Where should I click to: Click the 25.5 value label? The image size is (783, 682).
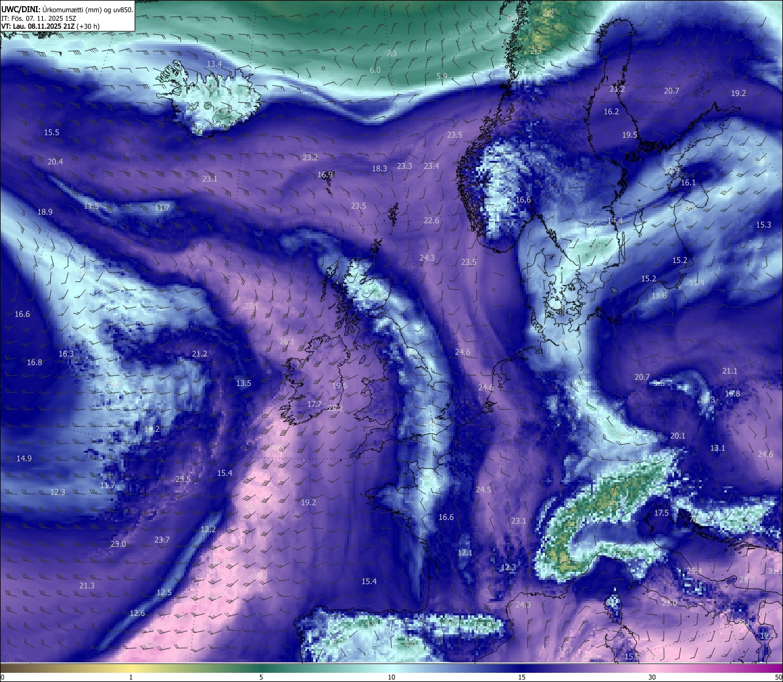pos(183,479)
